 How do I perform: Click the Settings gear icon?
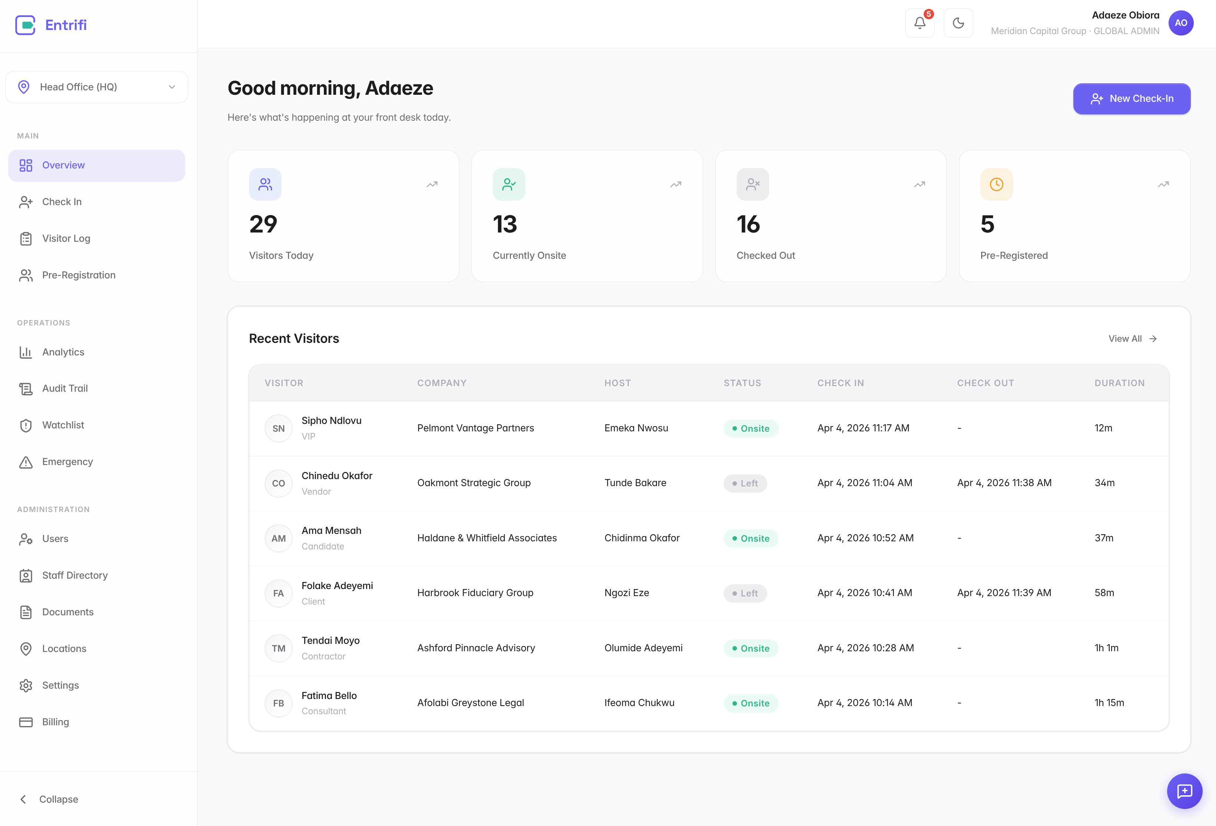(x=26, y=685)
